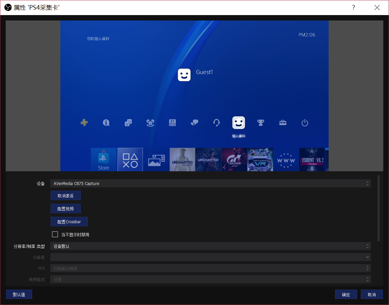The height and width of the screenshot is (305, 389).
Task: Click the highlighted 個人資料 profile icon
Action: coord(239,123)
